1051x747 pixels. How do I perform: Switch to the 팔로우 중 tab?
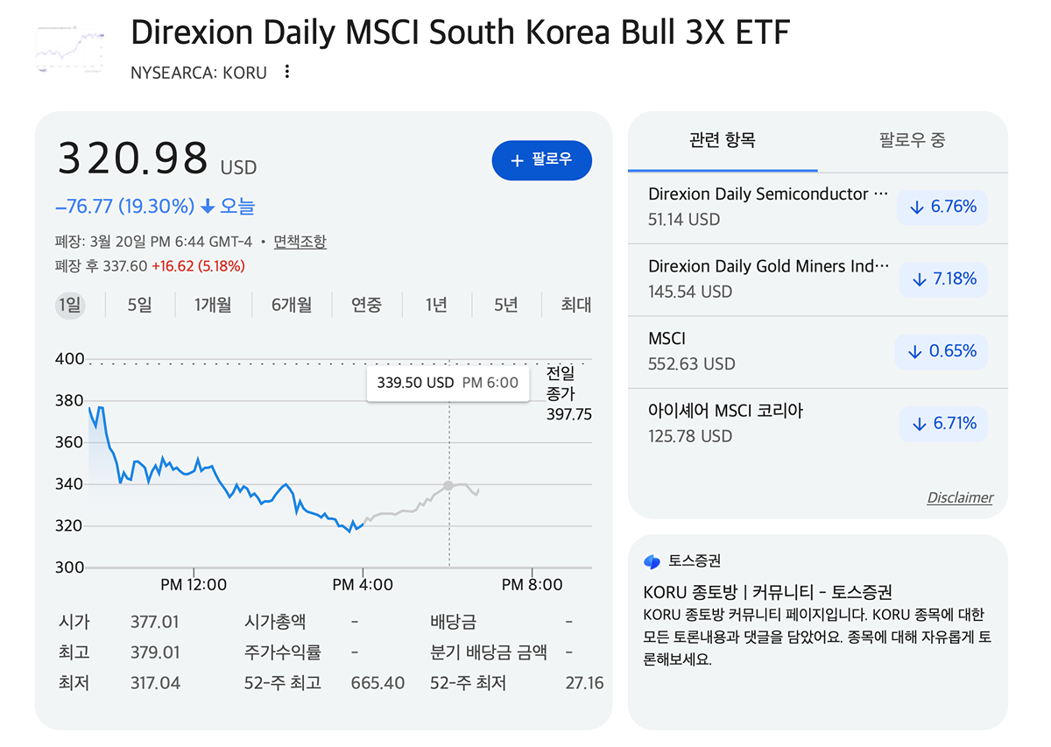[x=912, y=140]
